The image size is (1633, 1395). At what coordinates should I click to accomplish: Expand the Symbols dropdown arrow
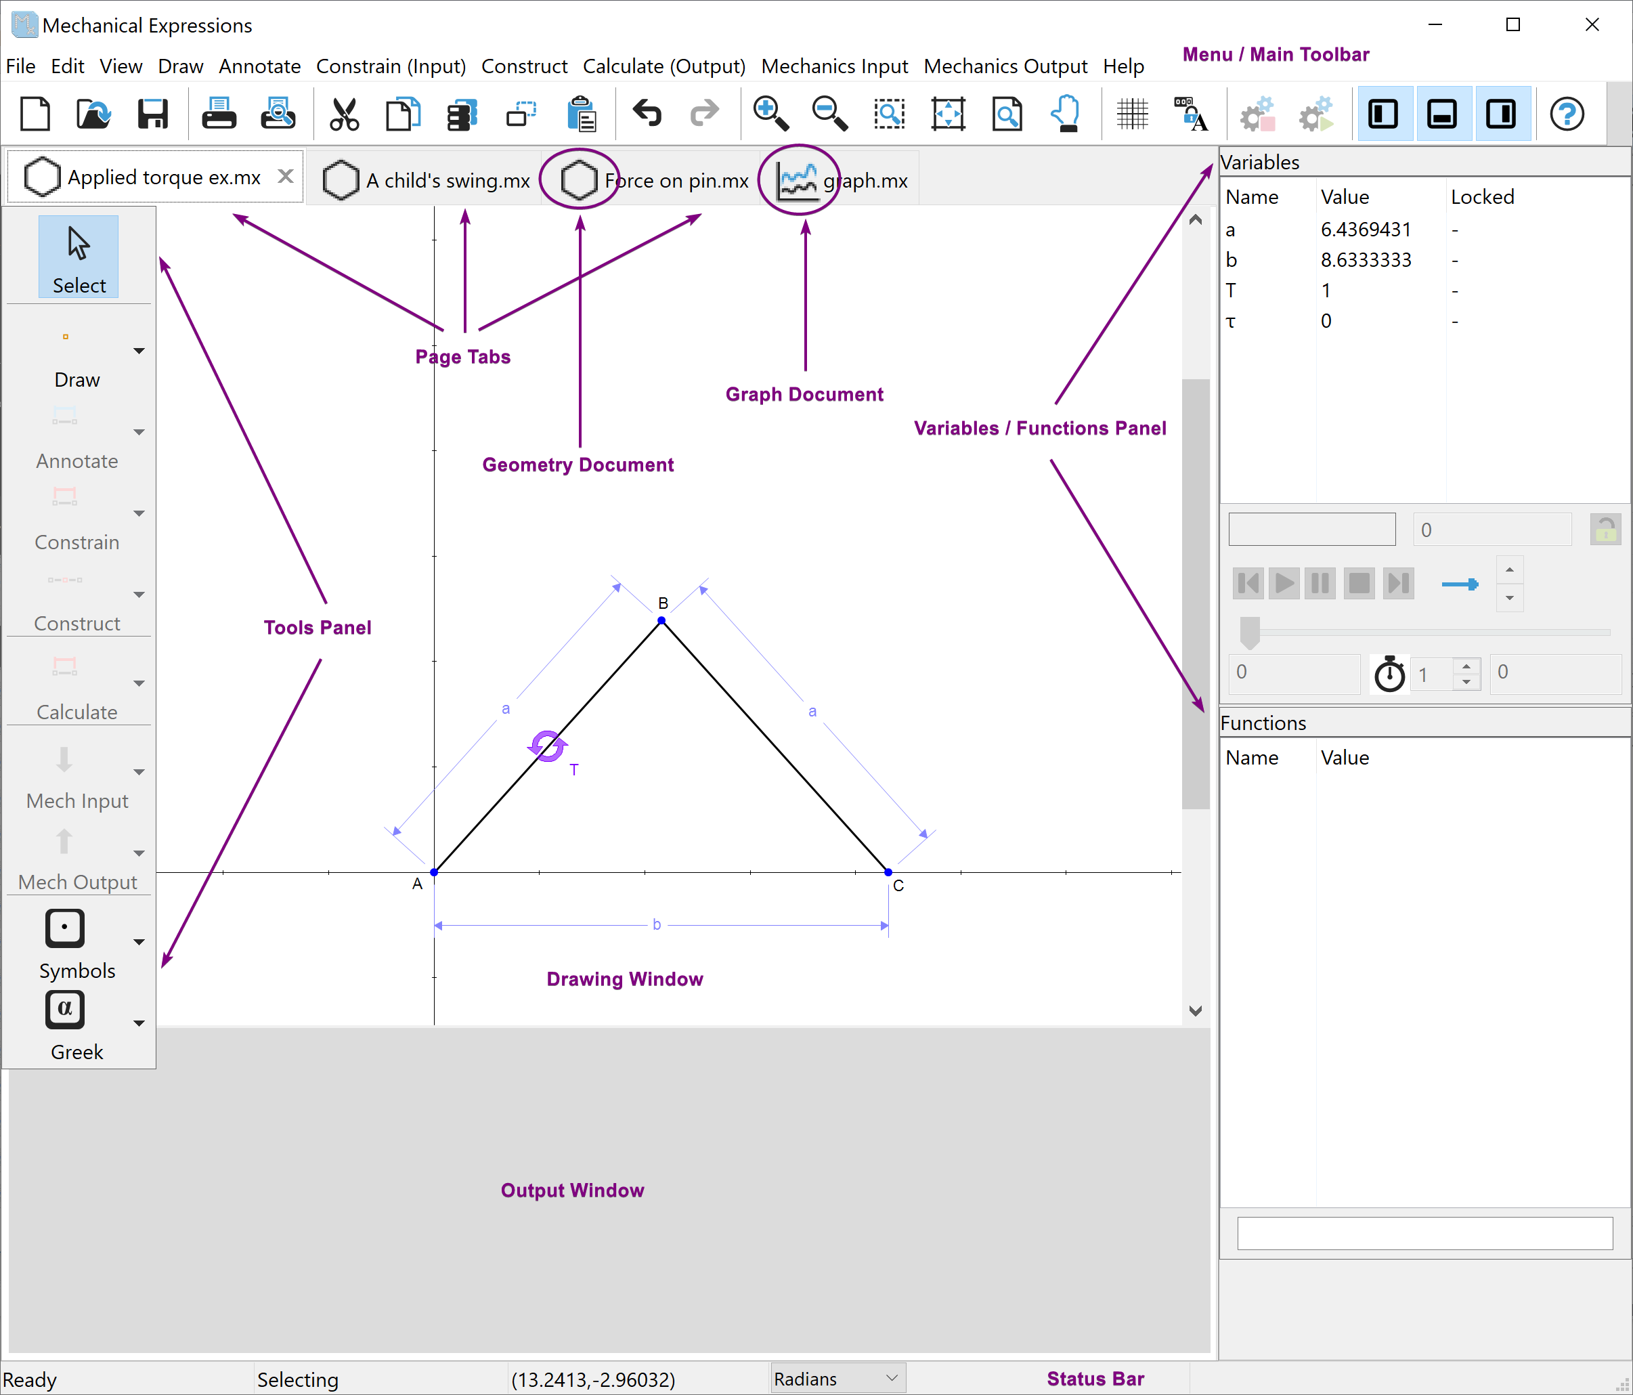[x=139, y=942]
